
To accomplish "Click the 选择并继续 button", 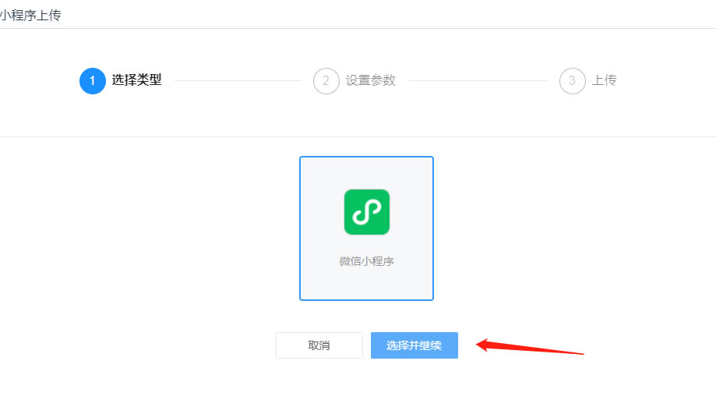I will pos(414,345).
